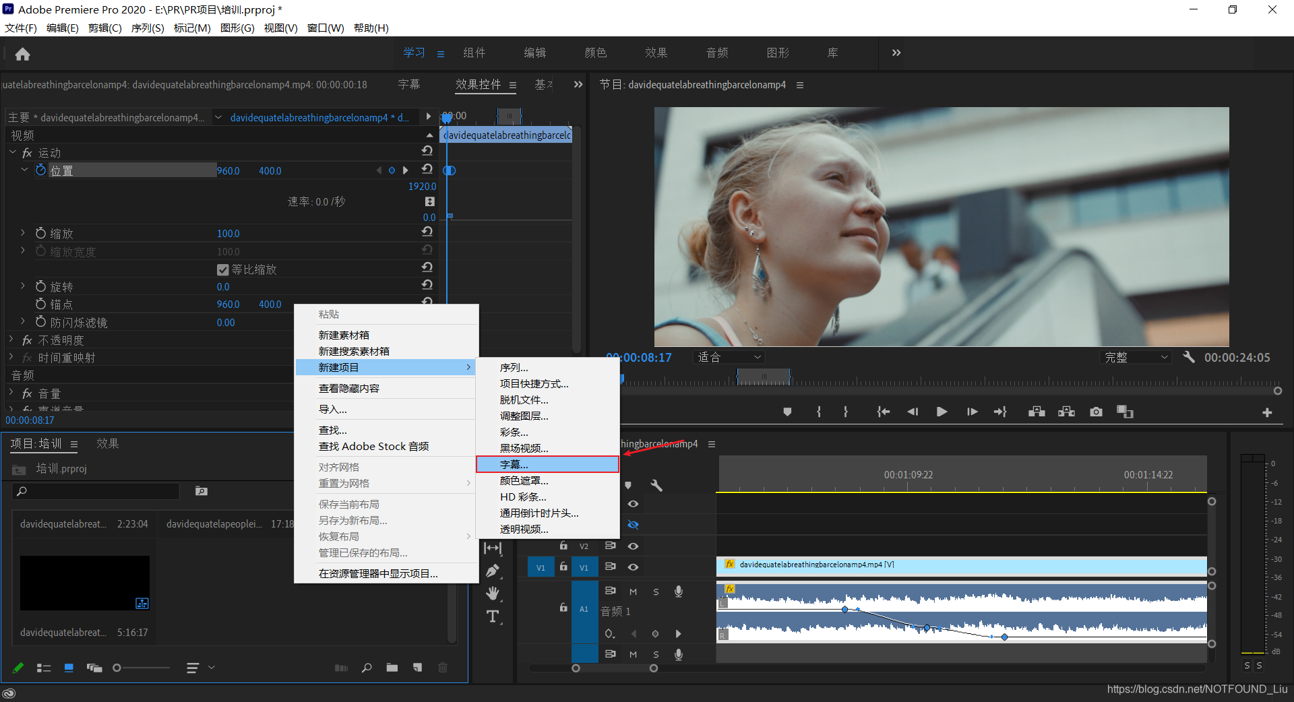Open program monitor wrench settings

point(1189,357)
